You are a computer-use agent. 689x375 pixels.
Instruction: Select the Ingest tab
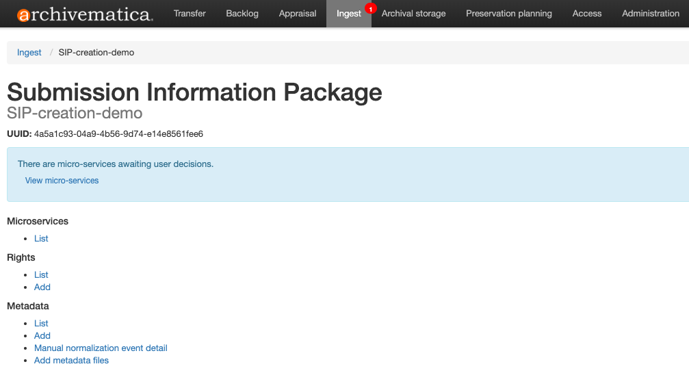(x=348, y=14)
